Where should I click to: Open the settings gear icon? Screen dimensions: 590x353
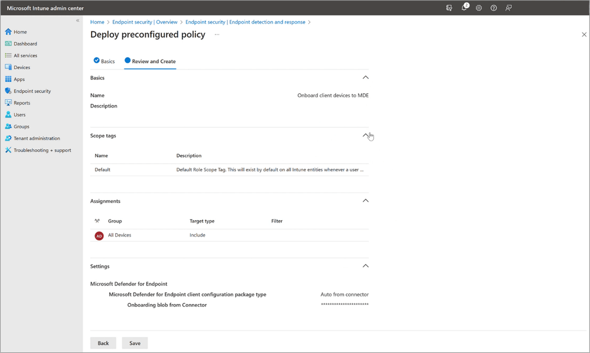pos(478,8)
